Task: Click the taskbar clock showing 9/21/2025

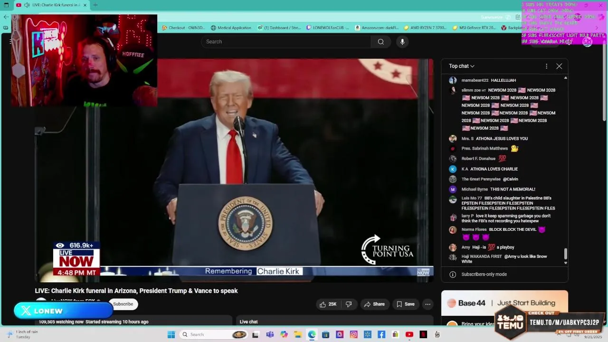Action: coord(593,336)
